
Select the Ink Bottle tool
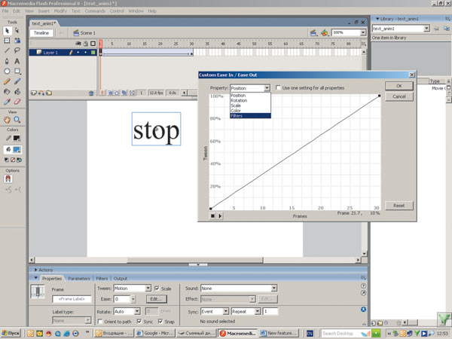click(8, 92)
